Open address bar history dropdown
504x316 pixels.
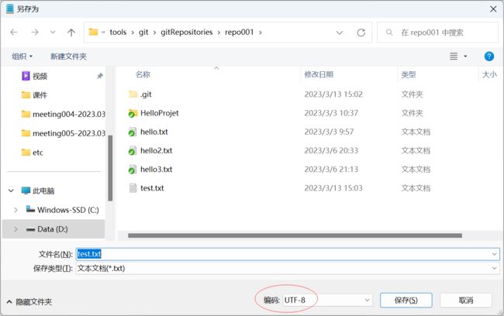coord(340,33)
